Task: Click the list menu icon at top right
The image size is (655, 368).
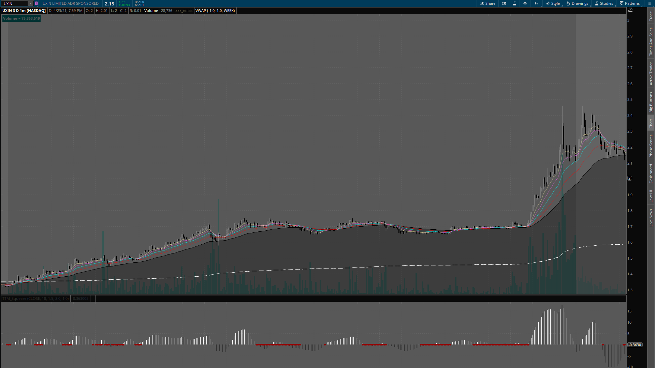Action: [649, 3]
